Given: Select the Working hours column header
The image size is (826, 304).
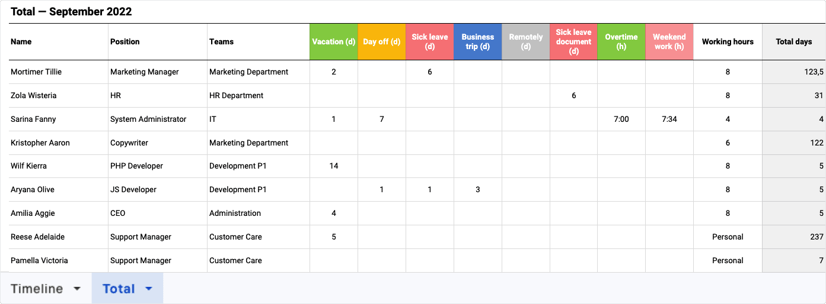Looking at the screenshot, I should 728,41.
